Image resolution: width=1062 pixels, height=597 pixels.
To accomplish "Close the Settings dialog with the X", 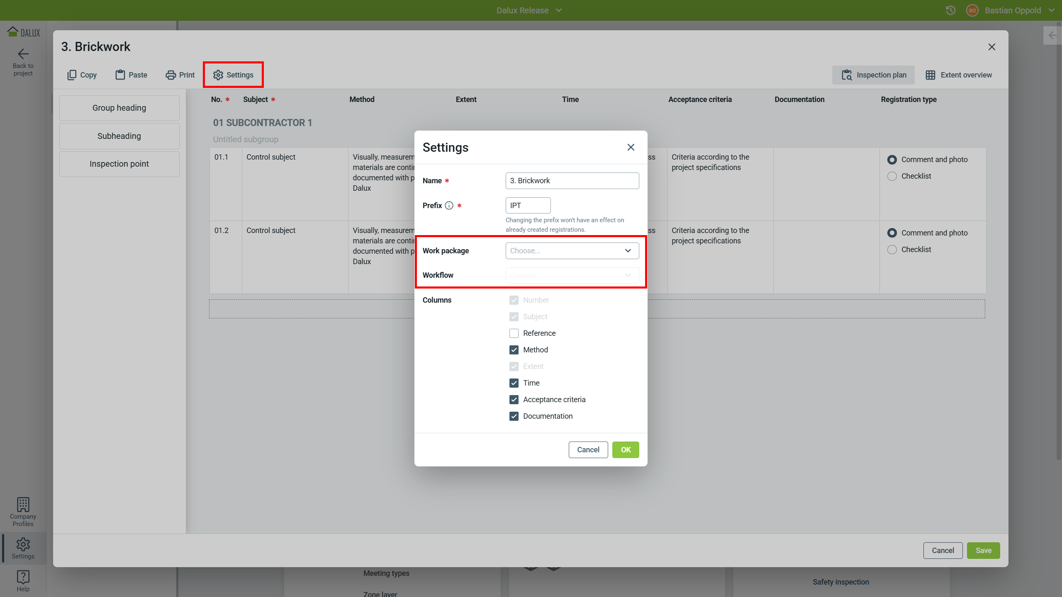I will pos(631,147).
